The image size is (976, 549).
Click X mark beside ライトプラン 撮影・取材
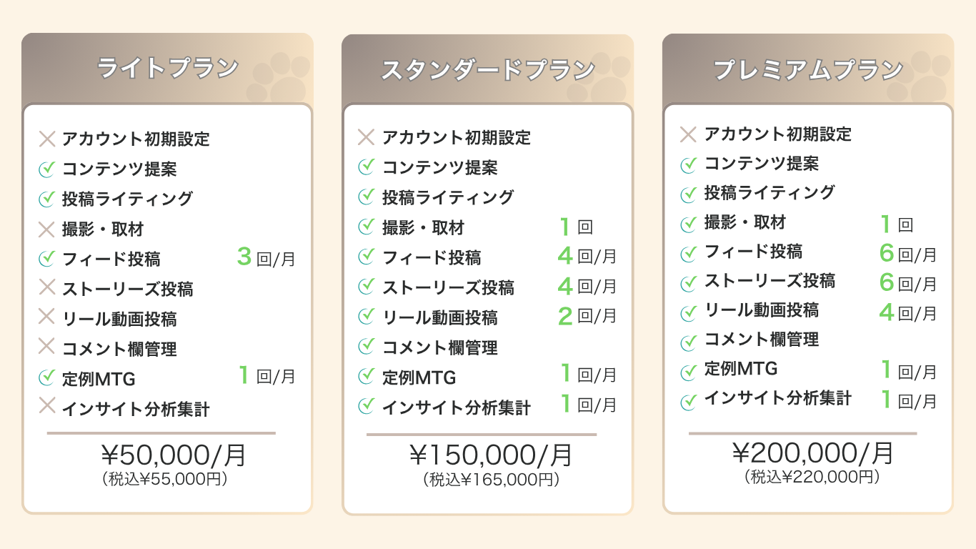(46, 229)
